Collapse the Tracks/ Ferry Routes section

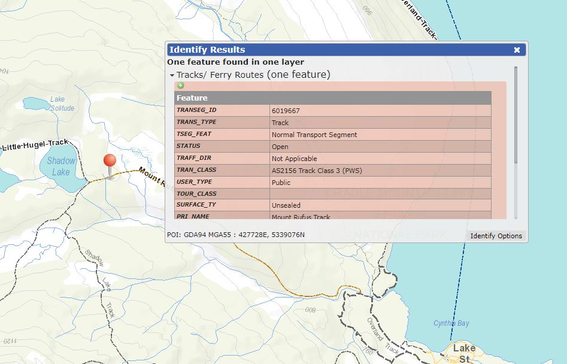[172, 75]
